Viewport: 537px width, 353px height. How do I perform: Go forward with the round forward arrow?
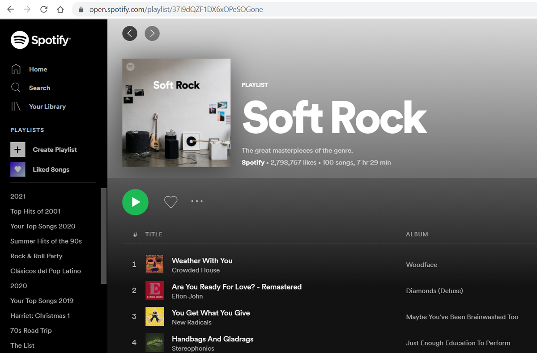(x=152, y=33)
